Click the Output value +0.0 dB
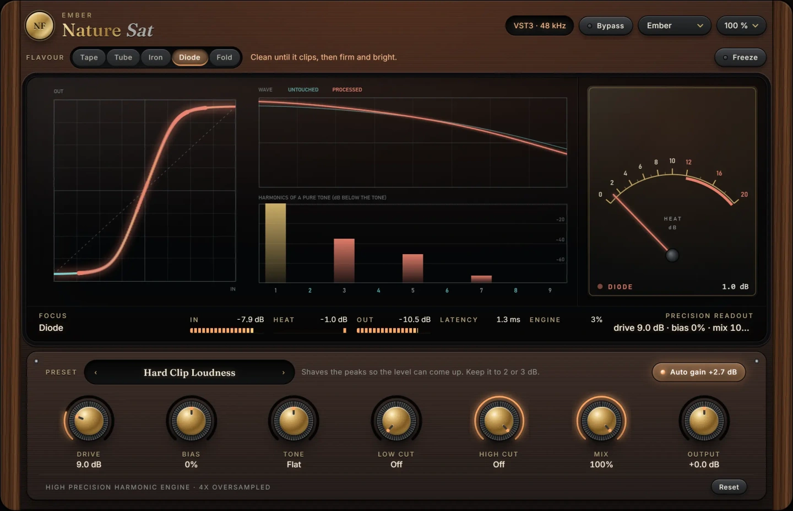This screenshot has height=511, width=793. point(704,465)
